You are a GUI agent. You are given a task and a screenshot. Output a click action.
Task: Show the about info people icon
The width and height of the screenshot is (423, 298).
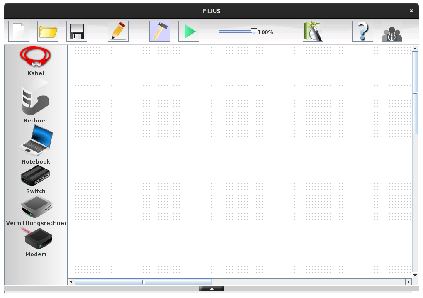pyautogui.click(x=392, y=31)
